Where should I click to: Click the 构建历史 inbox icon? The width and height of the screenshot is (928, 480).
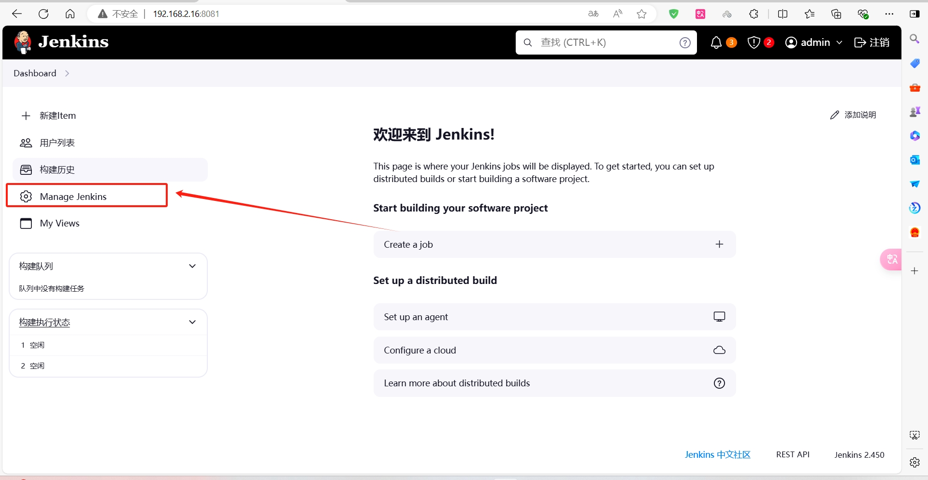(x=26, y=170)
